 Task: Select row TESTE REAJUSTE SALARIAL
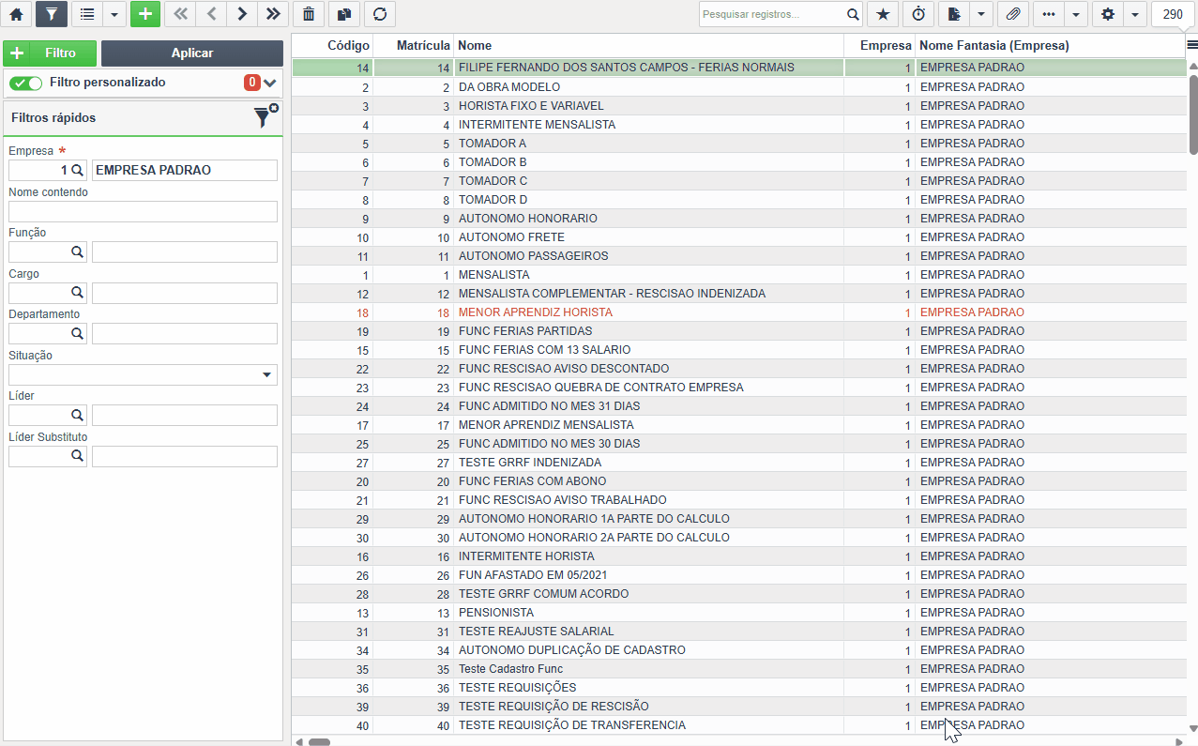(x=738, y=632)
